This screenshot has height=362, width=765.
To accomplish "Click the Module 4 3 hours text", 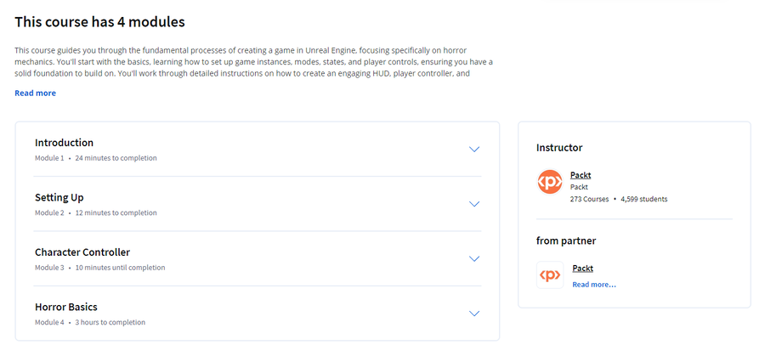I will click(x=90, y=322).
